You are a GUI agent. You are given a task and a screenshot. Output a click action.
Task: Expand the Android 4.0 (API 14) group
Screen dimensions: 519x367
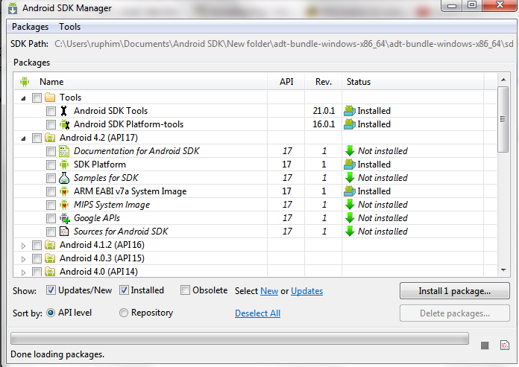[23, 272]
